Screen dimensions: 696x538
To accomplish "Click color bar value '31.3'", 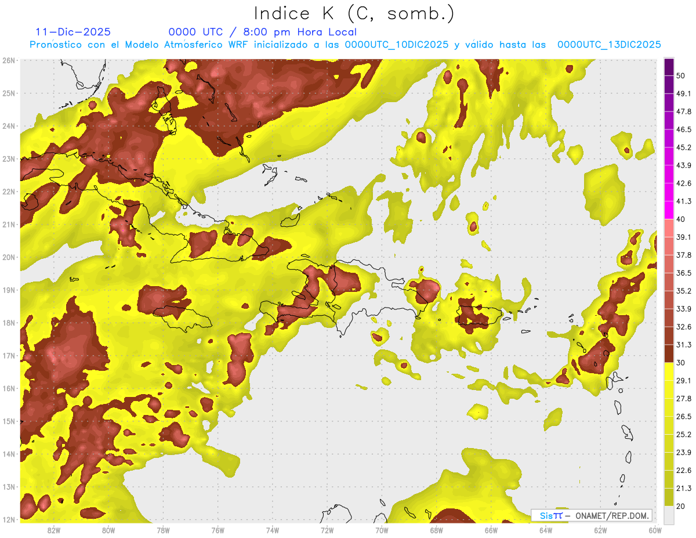I will tap(683, 345).
